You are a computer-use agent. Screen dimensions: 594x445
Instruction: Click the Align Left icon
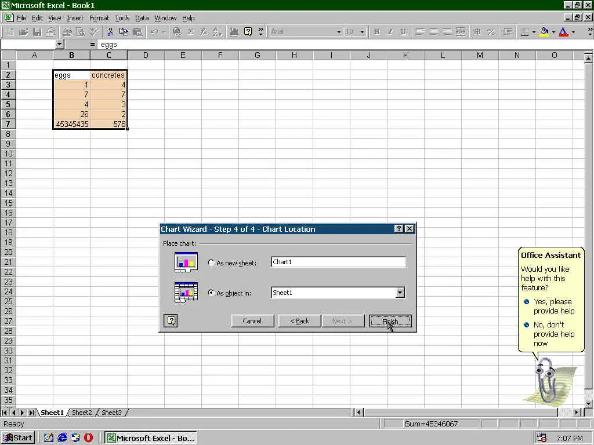tap(420, 32)
